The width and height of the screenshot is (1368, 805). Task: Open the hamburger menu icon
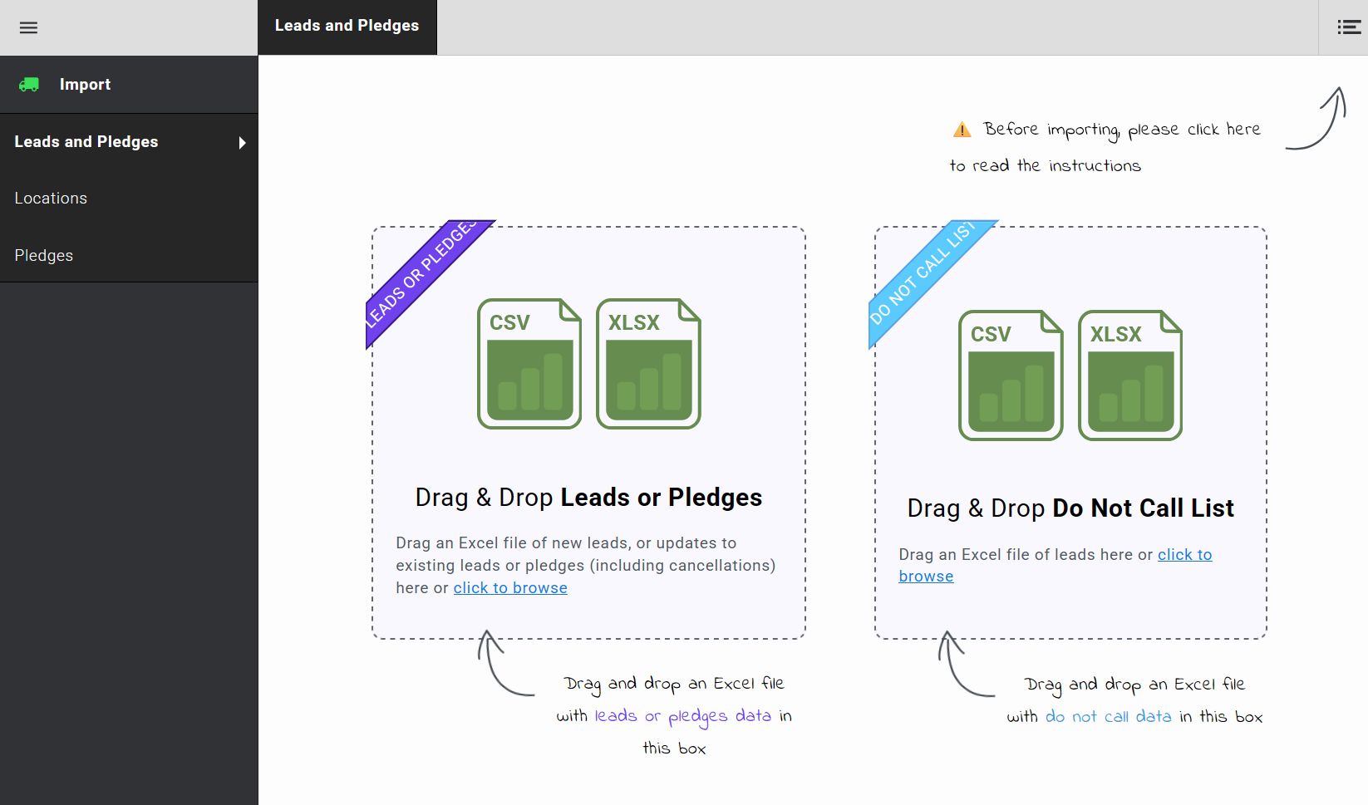point(28,27)
